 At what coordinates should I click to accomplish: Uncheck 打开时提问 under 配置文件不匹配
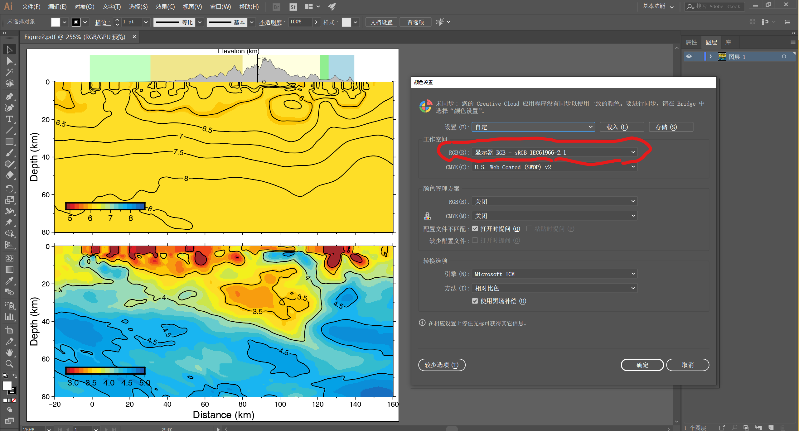tap(475, 228)
